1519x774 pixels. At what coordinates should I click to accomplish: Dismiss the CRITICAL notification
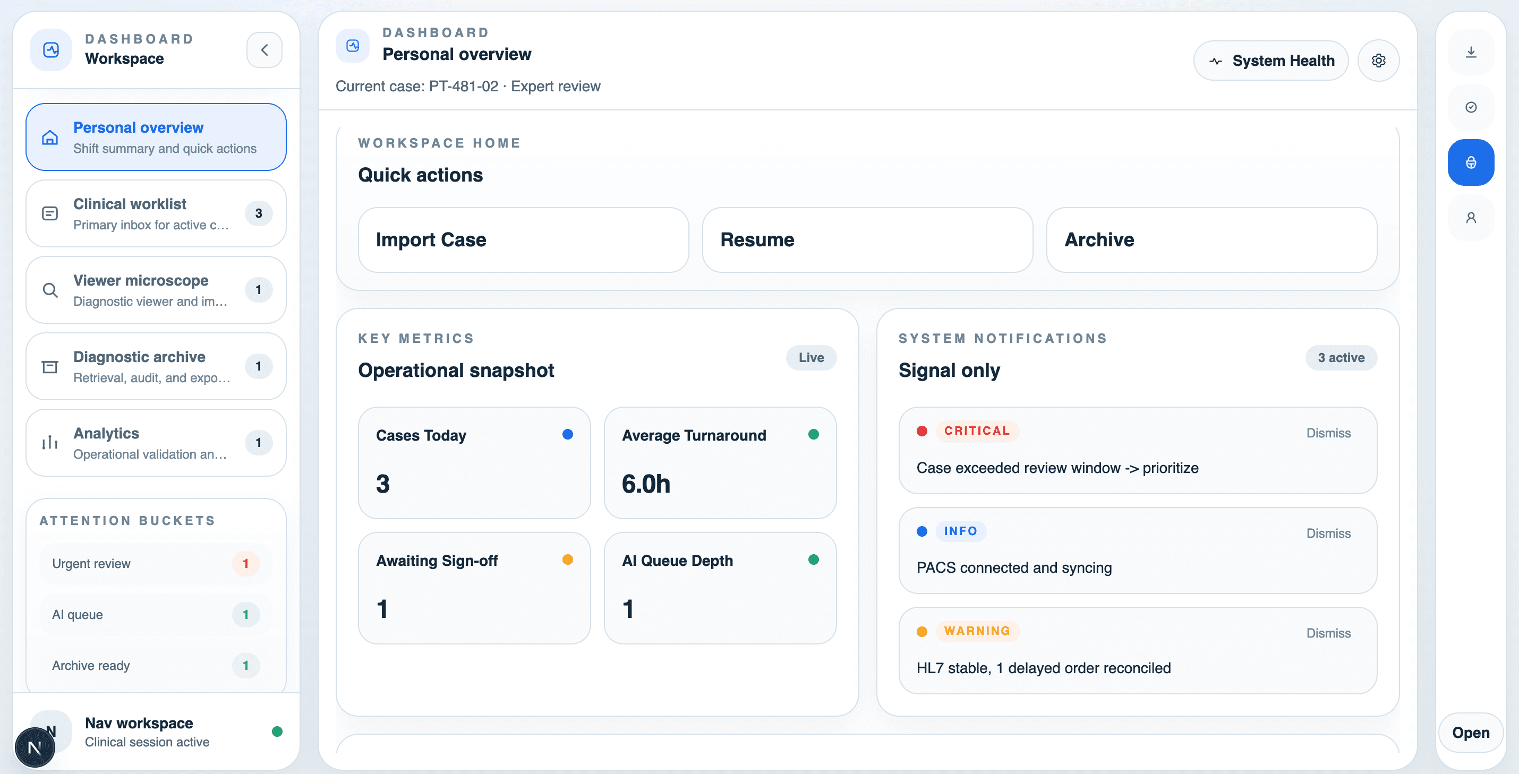(1328, 433)
